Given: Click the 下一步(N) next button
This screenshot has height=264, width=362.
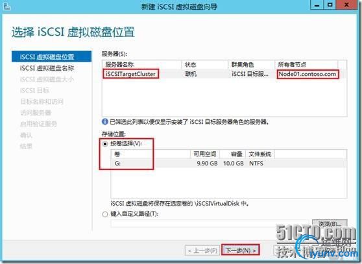Looking at the screenshot, I should tap(241, 250).
